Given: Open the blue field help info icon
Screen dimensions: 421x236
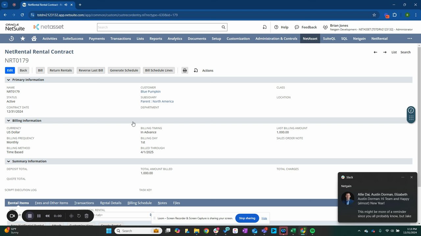Looking at the screenshot, I should click(411, 110).
